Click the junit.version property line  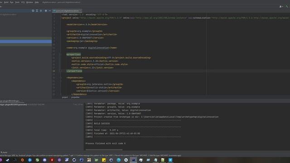click(92, 67)
